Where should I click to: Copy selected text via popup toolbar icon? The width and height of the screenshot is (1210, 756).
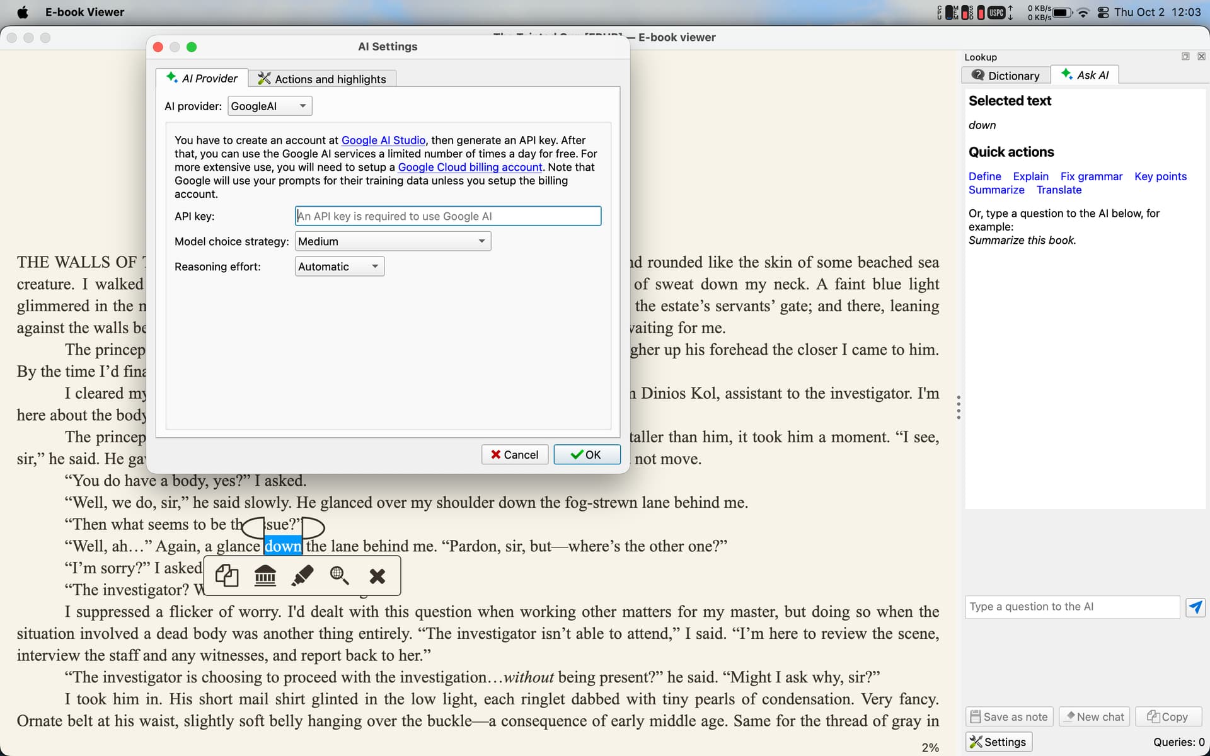227,576
